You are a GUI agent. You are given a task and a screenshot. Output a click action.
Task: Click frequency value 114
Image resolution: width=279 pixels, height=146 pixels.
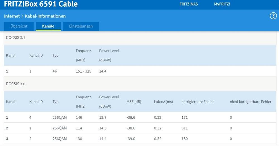(x=79, y=128)
